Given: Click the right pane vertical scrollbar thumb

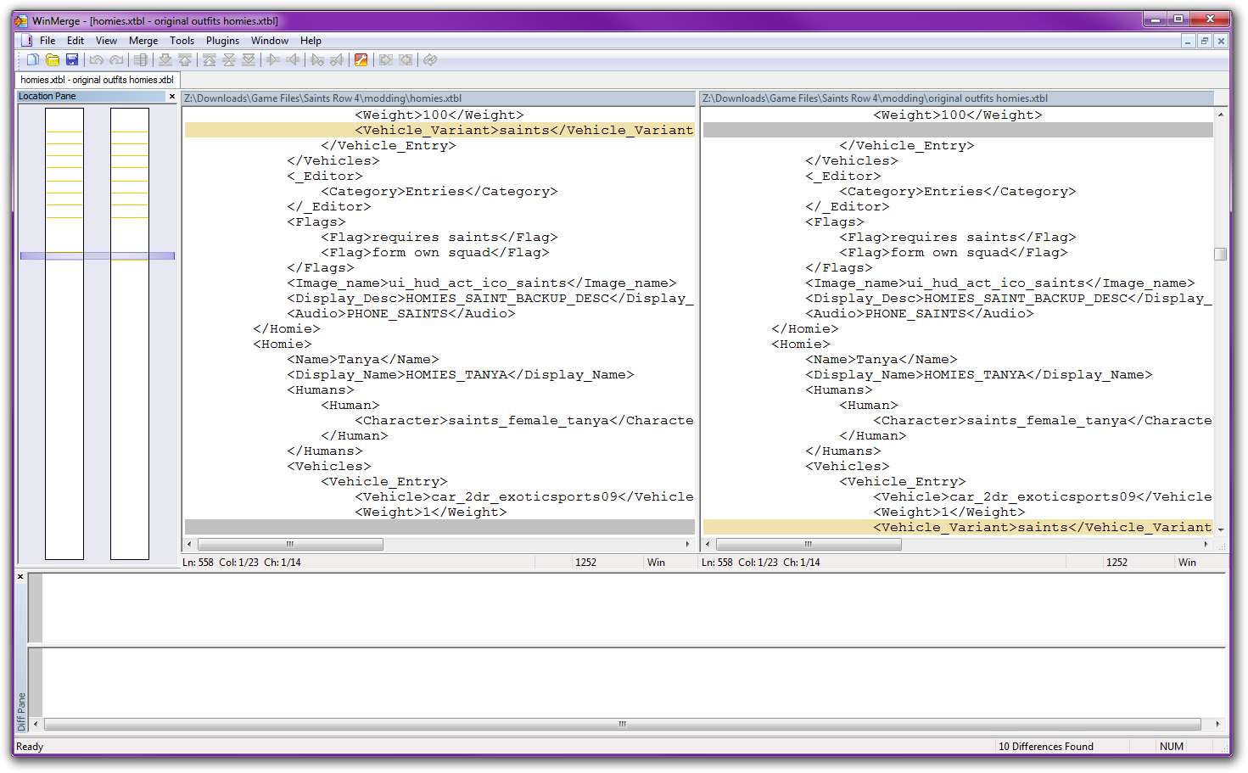Looking at the screenshot, I should pos(1220,254).
